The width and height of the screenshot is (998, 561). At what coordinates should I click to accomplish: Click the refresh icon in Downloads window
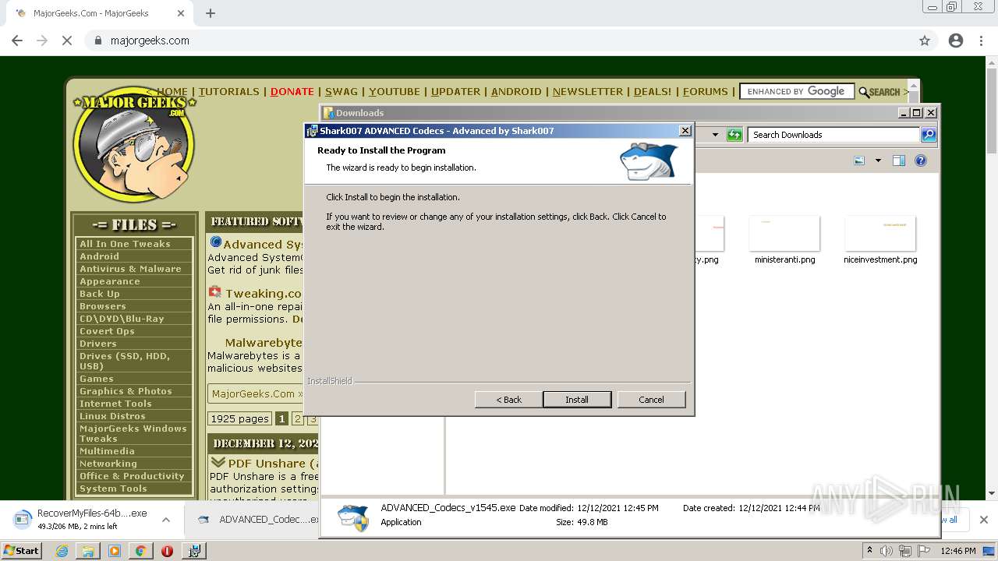(734, 135)
